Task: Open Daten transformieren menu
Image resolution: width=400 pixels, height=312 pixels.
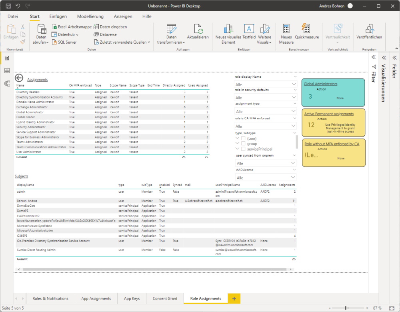Action: 171,34
